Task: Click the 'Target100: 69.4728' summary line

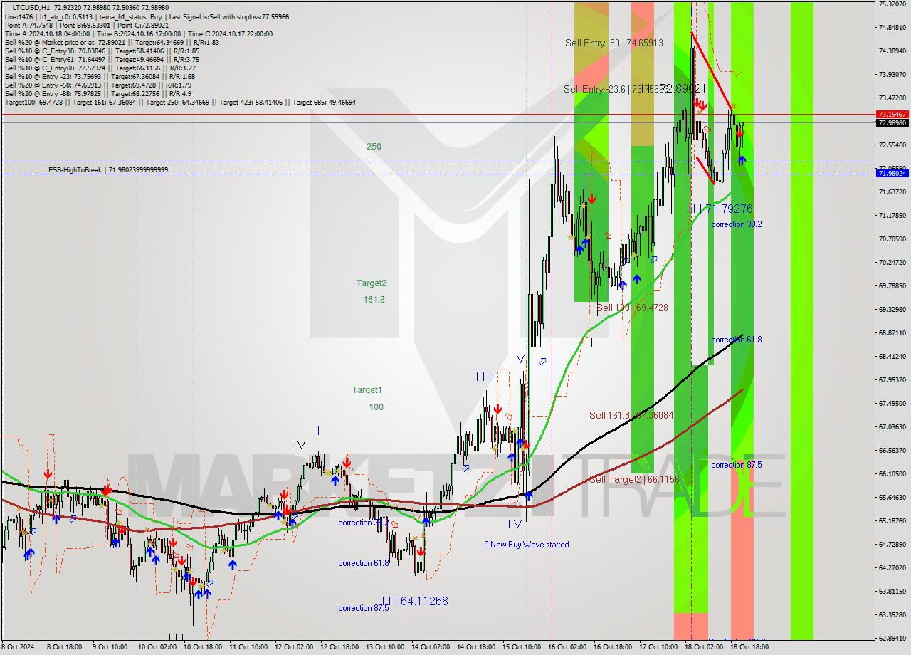Action: (180, 103)
